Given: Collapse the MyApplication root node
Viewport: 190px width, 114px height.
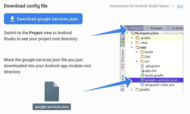Looking at the screenshot, I should tap(127, 33).
